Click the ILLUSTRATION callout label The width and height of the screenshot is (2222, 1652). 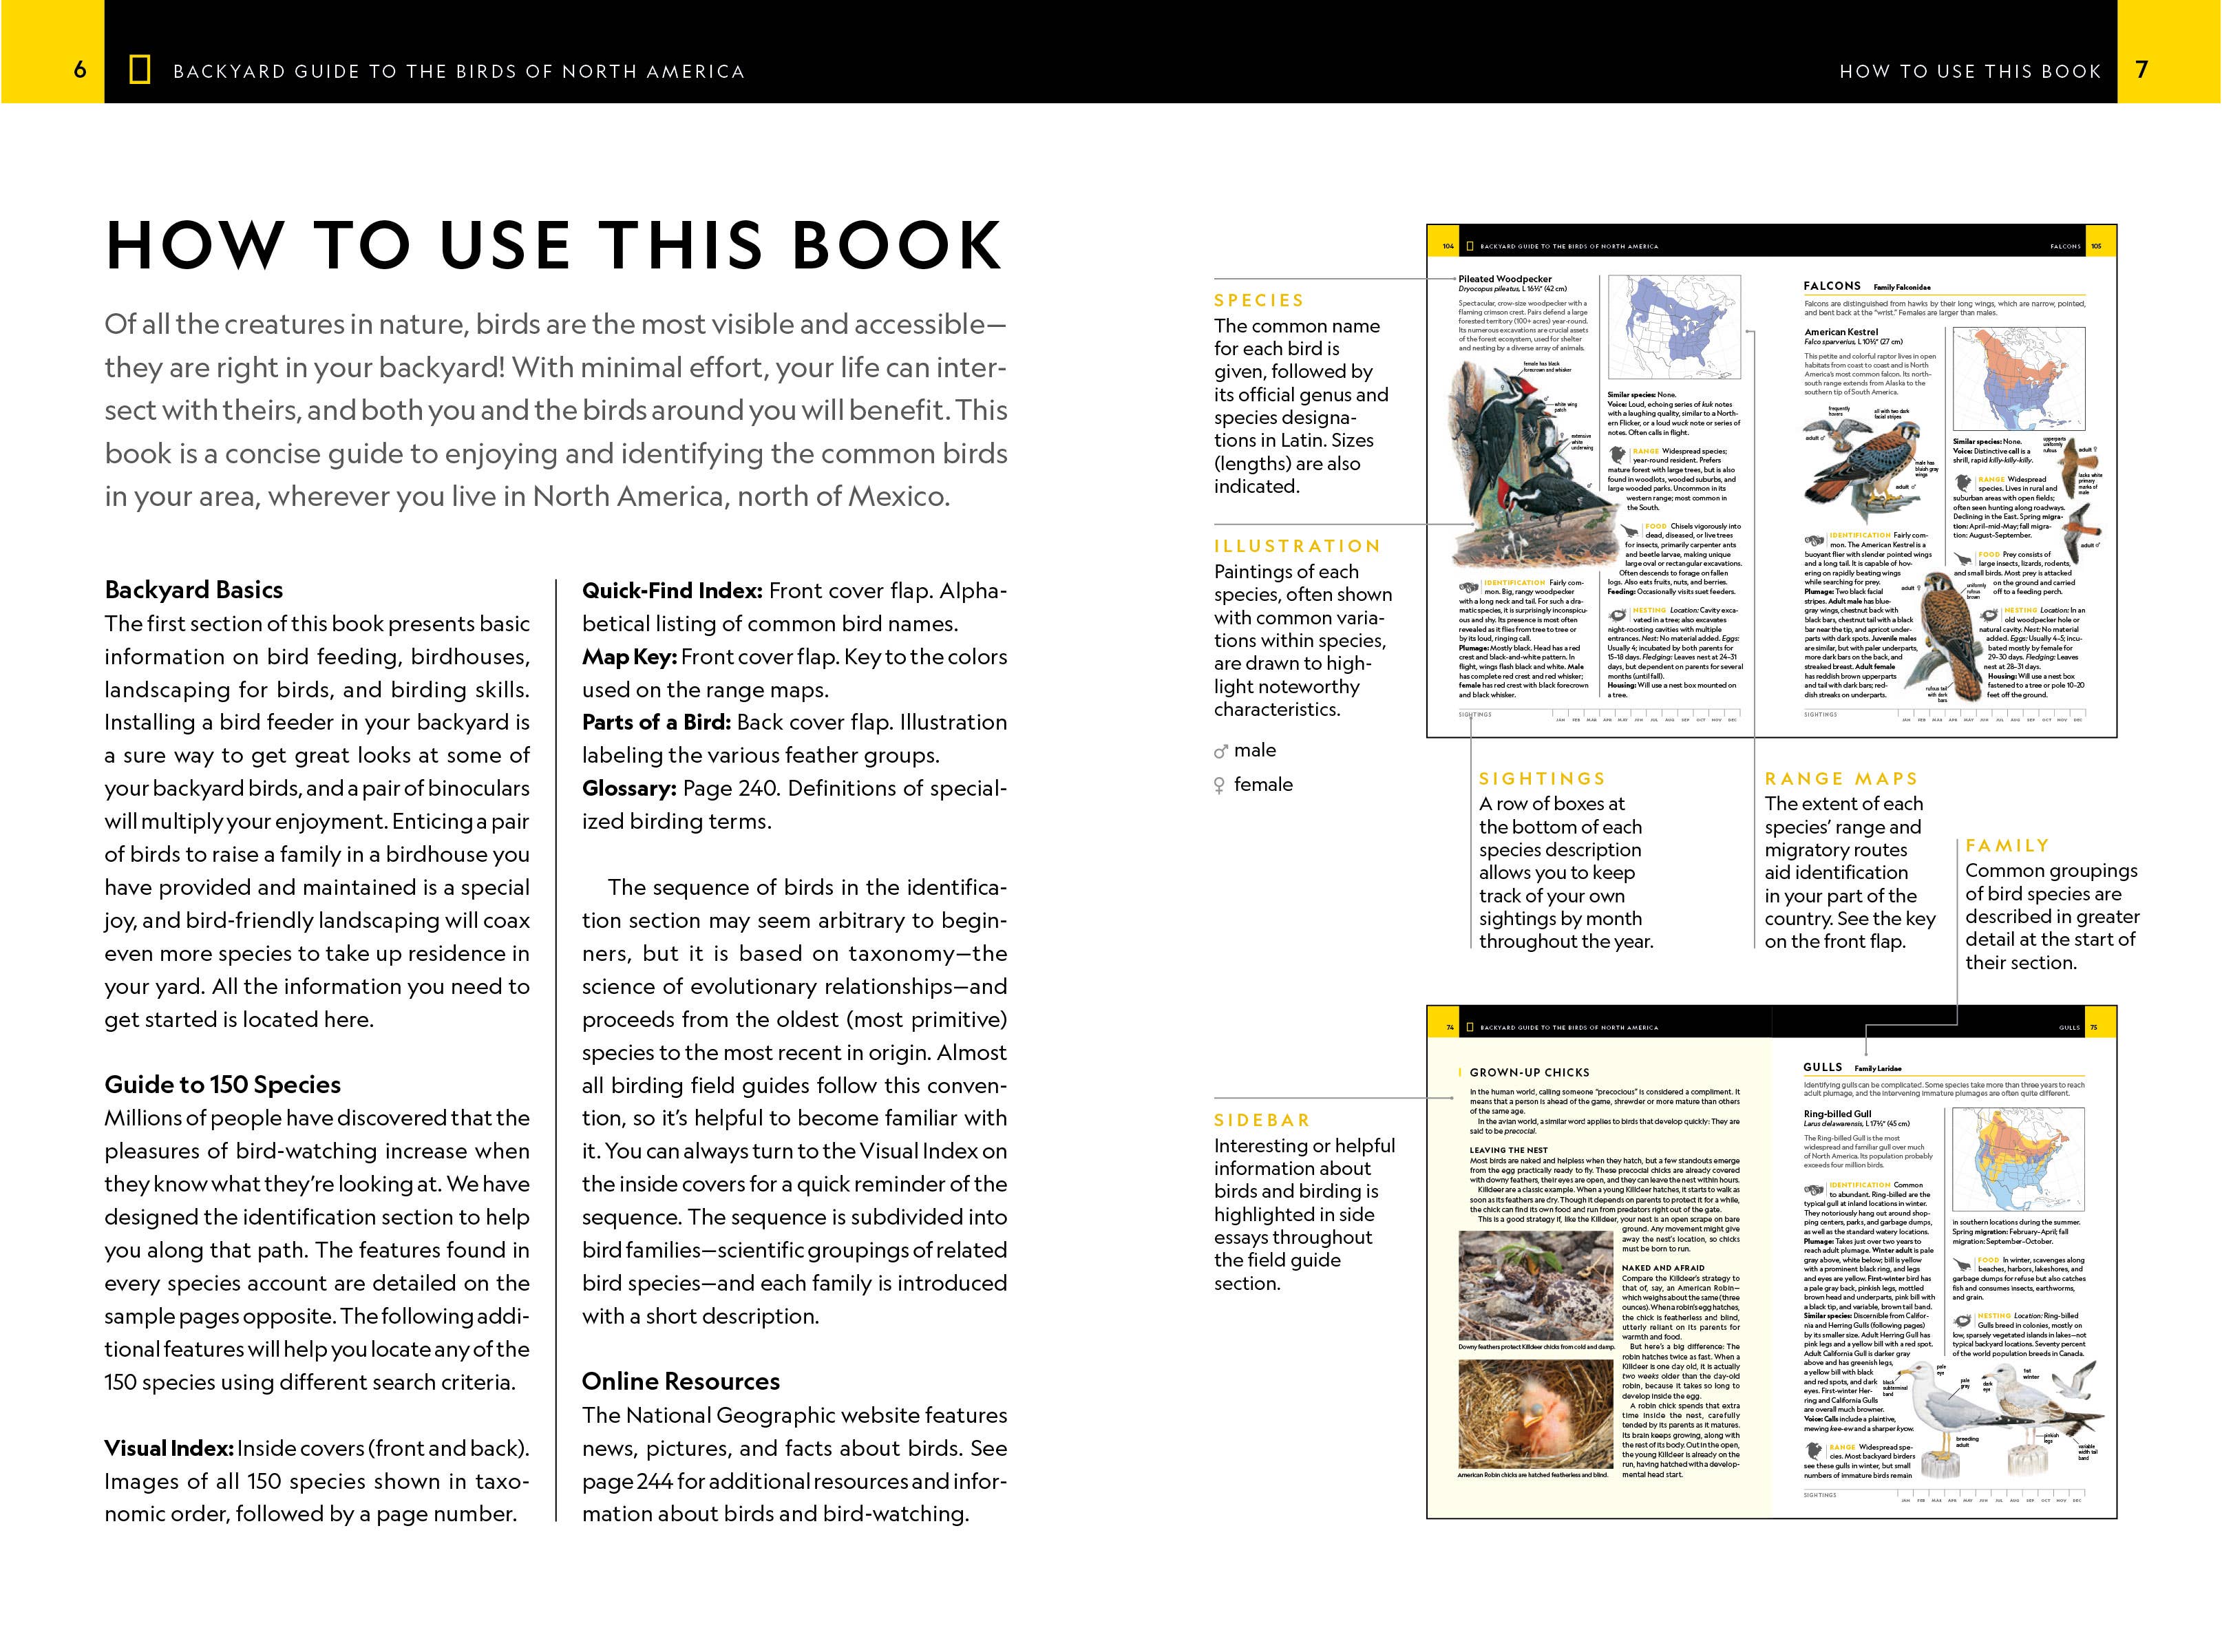1297,546
